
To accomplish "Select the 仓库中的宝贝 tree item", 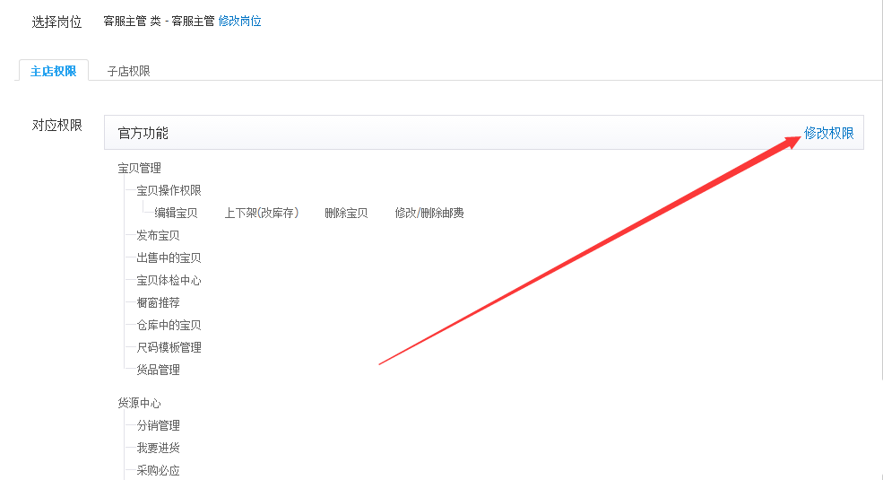I will [169, 325].
